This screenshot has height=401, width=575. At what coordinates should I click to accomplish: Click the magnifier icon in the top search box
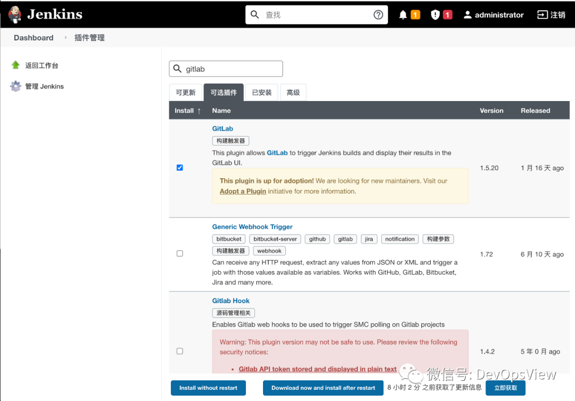(x=254, y=15)
